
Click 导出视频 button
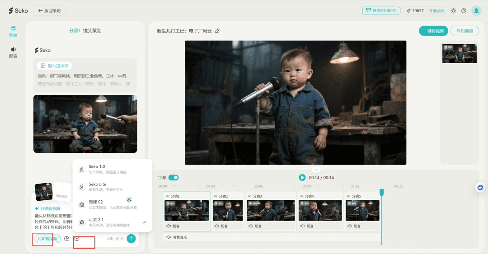click(465, 31)
